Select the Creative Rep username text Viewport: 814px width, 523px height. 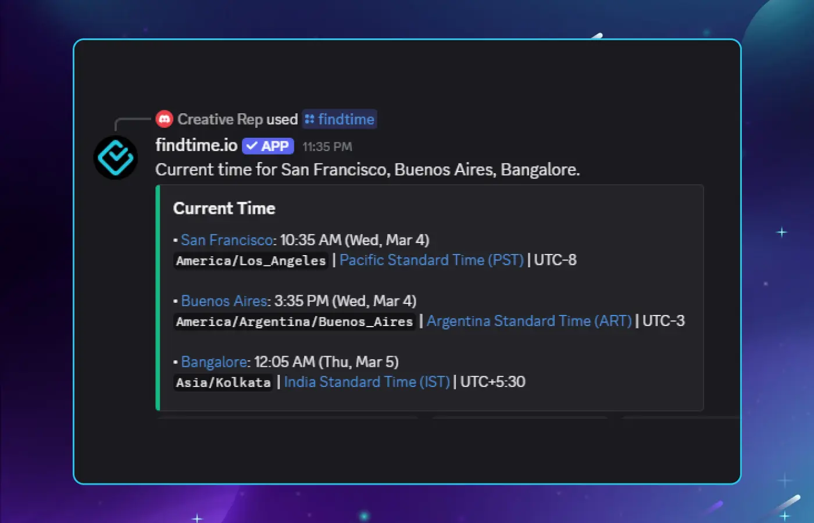(x=218, y=119)
